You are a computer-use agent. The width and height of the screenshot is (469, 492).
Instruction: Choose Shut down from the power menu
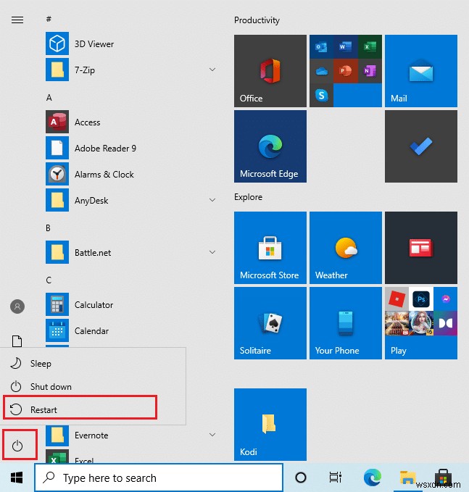(x=93, y=387)
